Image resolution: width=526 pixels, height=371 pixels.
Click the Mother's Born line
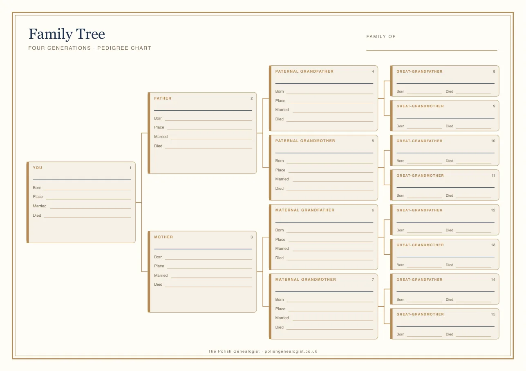pyautogui.click(x=208, y=259)
